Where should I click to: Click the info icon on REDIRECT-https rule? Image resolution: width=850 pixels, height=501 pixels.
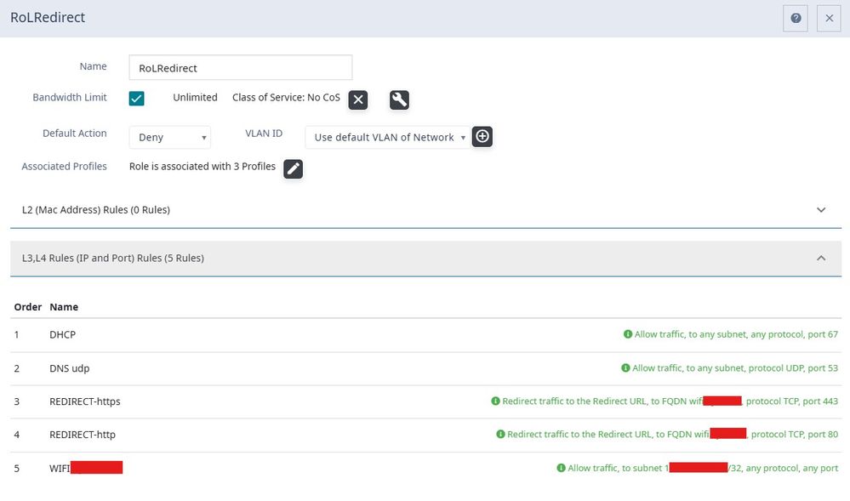tap(496, 401)
